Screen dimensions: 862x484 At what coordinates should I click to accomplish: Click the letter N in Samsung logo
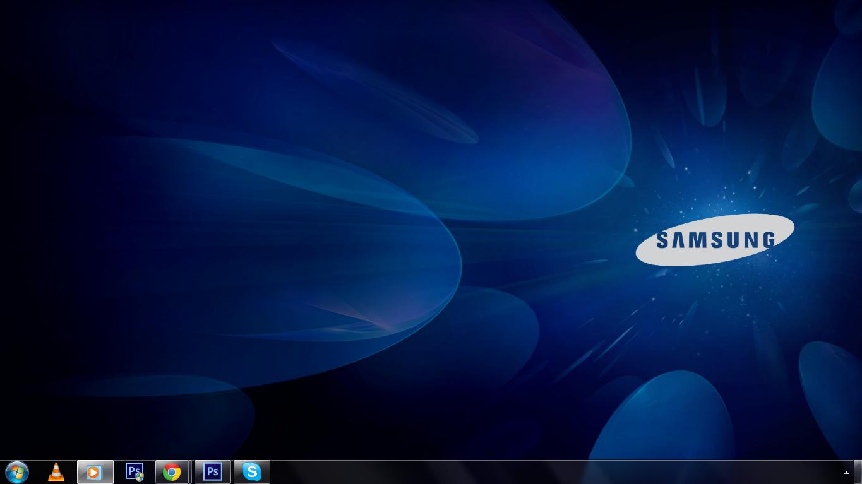point(750,240)
